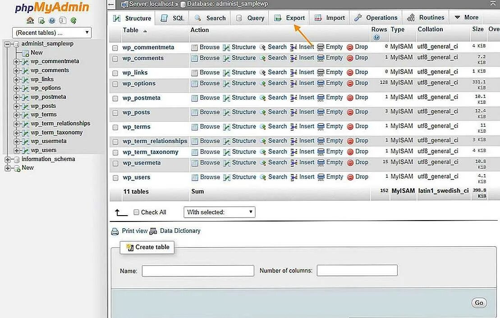
Task: Click the Home icon under phpMyAdmin logo
Action: (x=30, y=20)
